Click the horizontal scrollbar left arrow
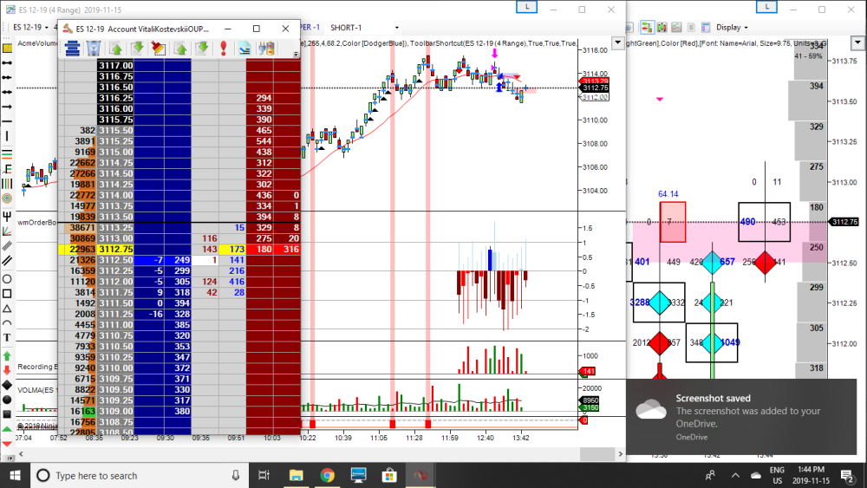 21,453
